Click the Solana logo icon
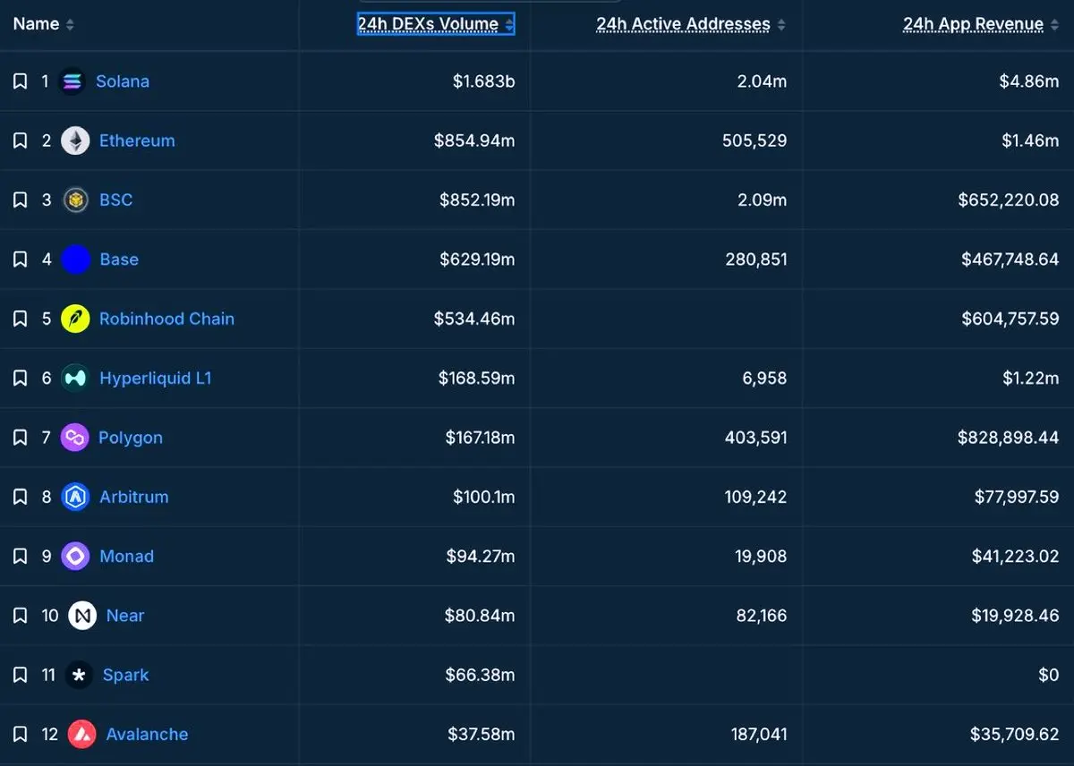The width and height of the screenshot is (1074, 766). pos(72,81)
